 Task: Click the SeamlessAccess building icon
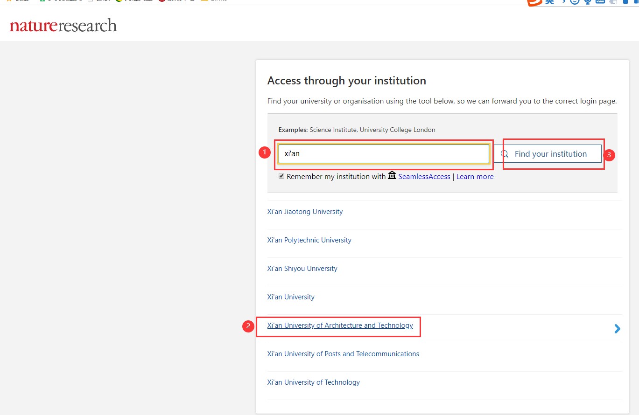(392, 176)
